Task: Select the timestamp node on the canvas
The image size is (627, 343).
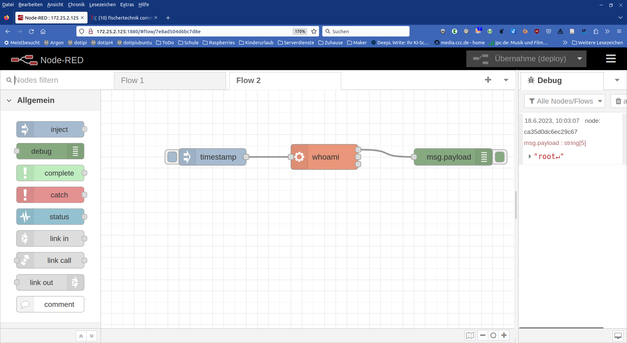Action: click(213, 157)
